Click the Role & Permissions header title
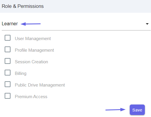The height and width of the screenshot is (117, 151). pos(23,6)
